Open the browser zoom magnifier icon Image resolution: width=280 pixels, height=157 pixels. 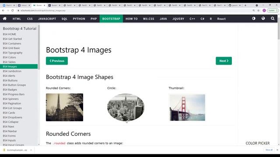coord(254,10)
